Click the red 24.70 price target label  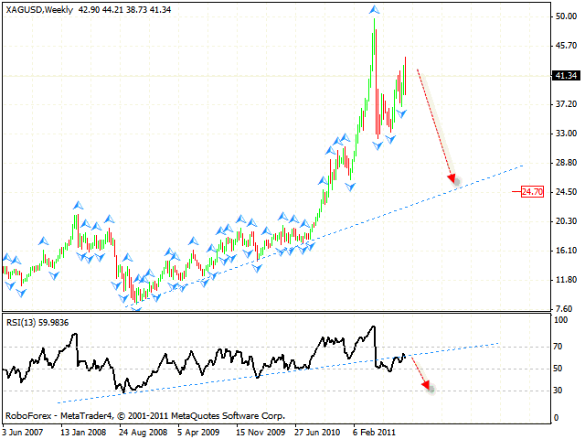point(532,192)
